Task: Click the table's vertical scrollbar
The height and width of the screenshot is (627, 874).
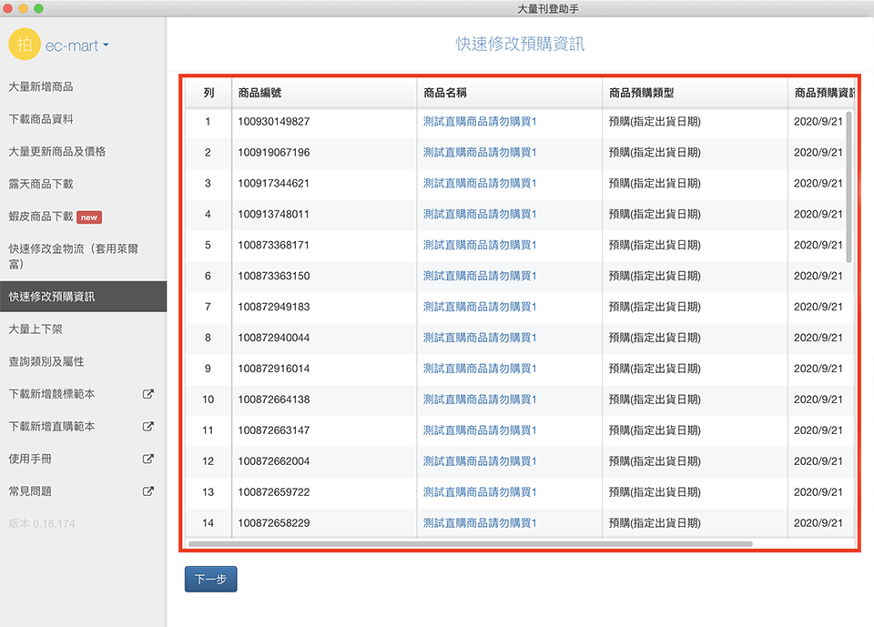Action: 849,187
